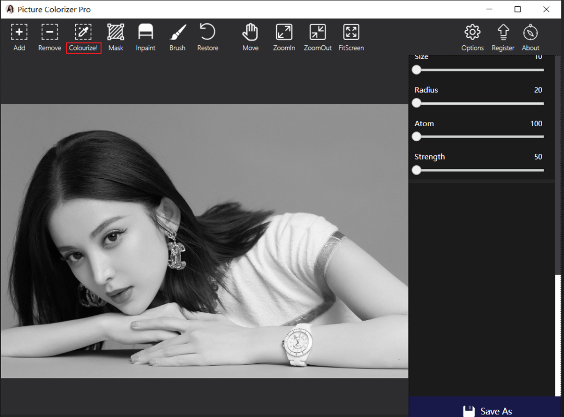The height and width of the screenshot is (417, 564).
Task: Maximize the Picture Colorizer Pro window
Action: point(518,9)
